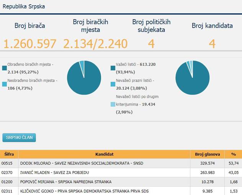
Task: Click the Republika Srpska heading
Action: pos(24,7)
